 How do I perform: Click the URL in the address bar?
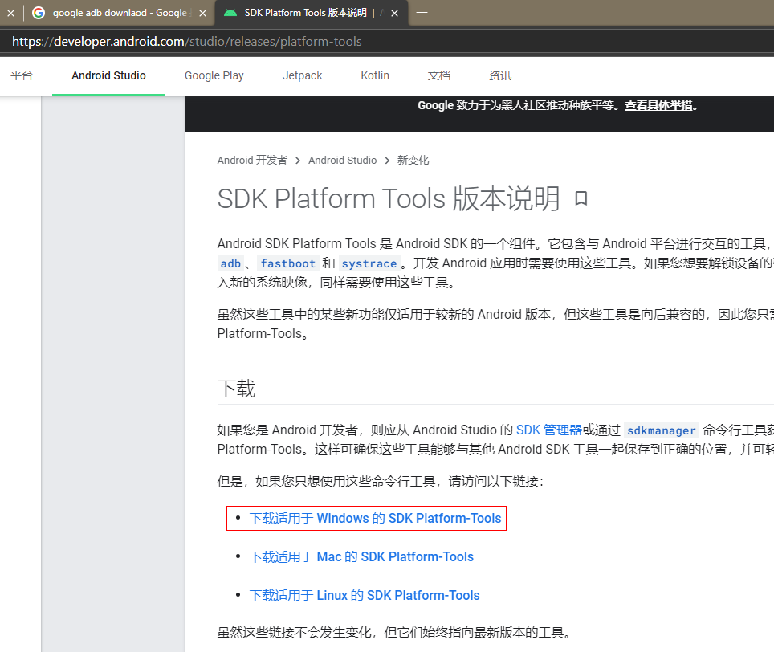(187, 42)
